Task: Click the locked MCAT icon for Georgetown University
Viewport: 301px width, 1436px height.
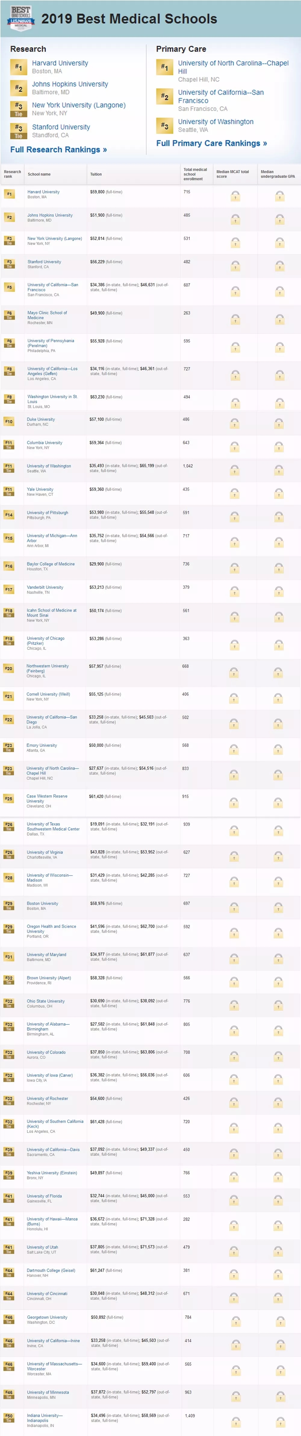Action: pyautogui.click(x=236, y=1321)
